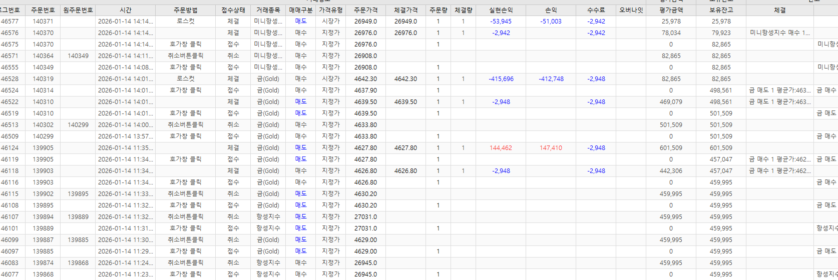Click the 보유잔고 column header
The image size is (838, 280).
721,10
